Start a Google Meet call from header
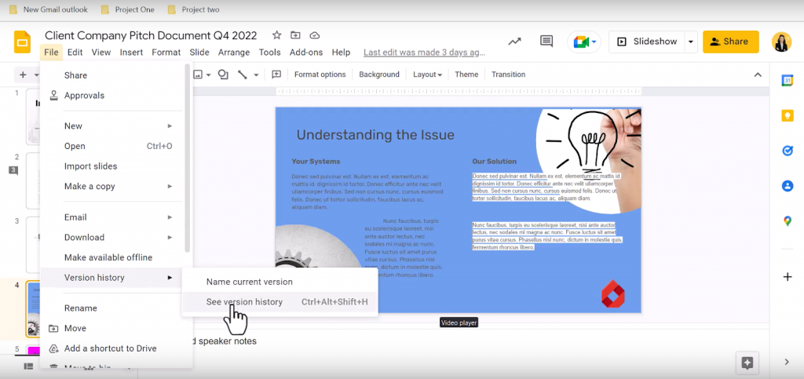Image resolution: width=804 pixels, height=379 pixels. point(583,42)
